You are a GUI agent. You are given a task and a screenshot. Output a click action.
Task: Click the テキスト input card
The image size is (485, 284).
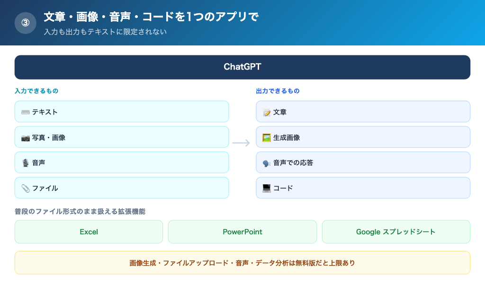tap(122, 112)
